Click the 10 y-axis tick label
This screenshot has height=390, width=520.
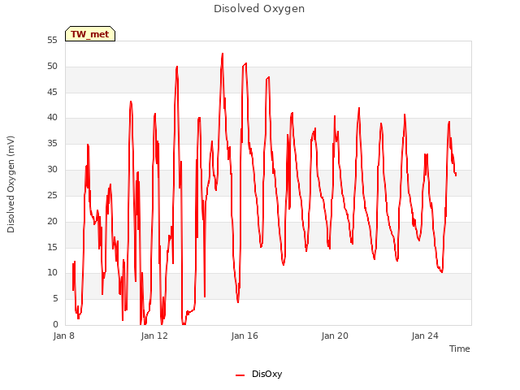pyautogui.click(x=52, y=273)
